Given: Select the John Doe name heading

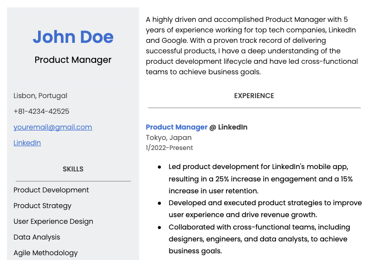Looking at the screenshot, I should click(73, 37).
